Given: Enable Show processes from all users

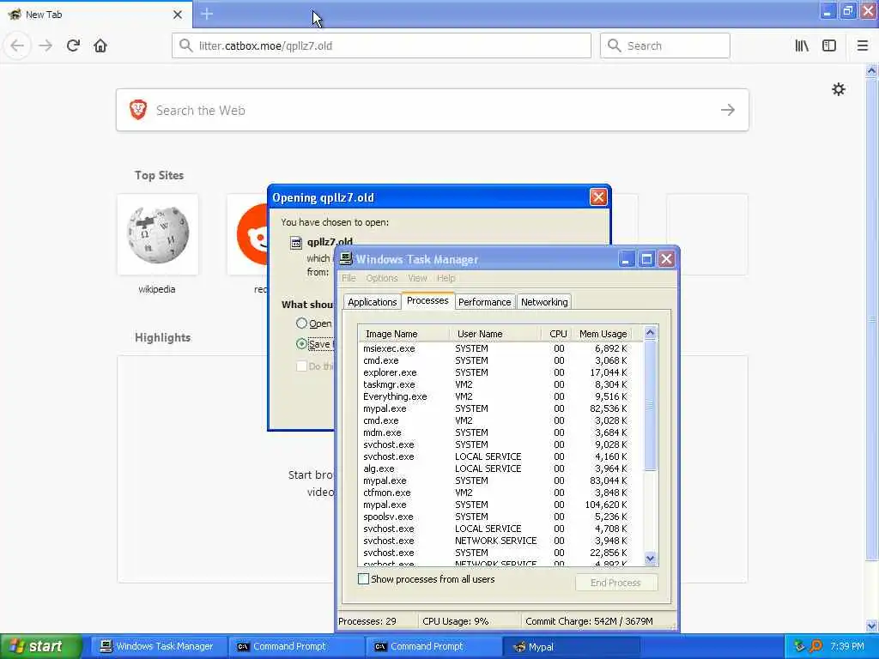Looking at the screenshot, I should [x=363, y=579].
